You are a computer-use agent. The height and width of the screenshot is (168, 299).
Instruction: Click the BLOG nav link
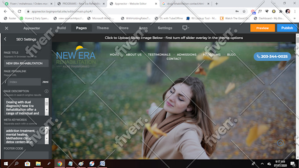coord(231,55)
